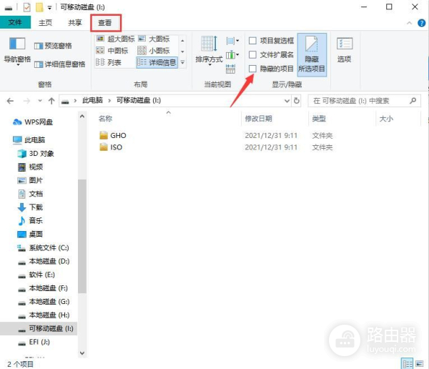429x369 pixels.
Task: Expand 此电脑 in the address breadcrumb
Action: click(x=109, y=101)
